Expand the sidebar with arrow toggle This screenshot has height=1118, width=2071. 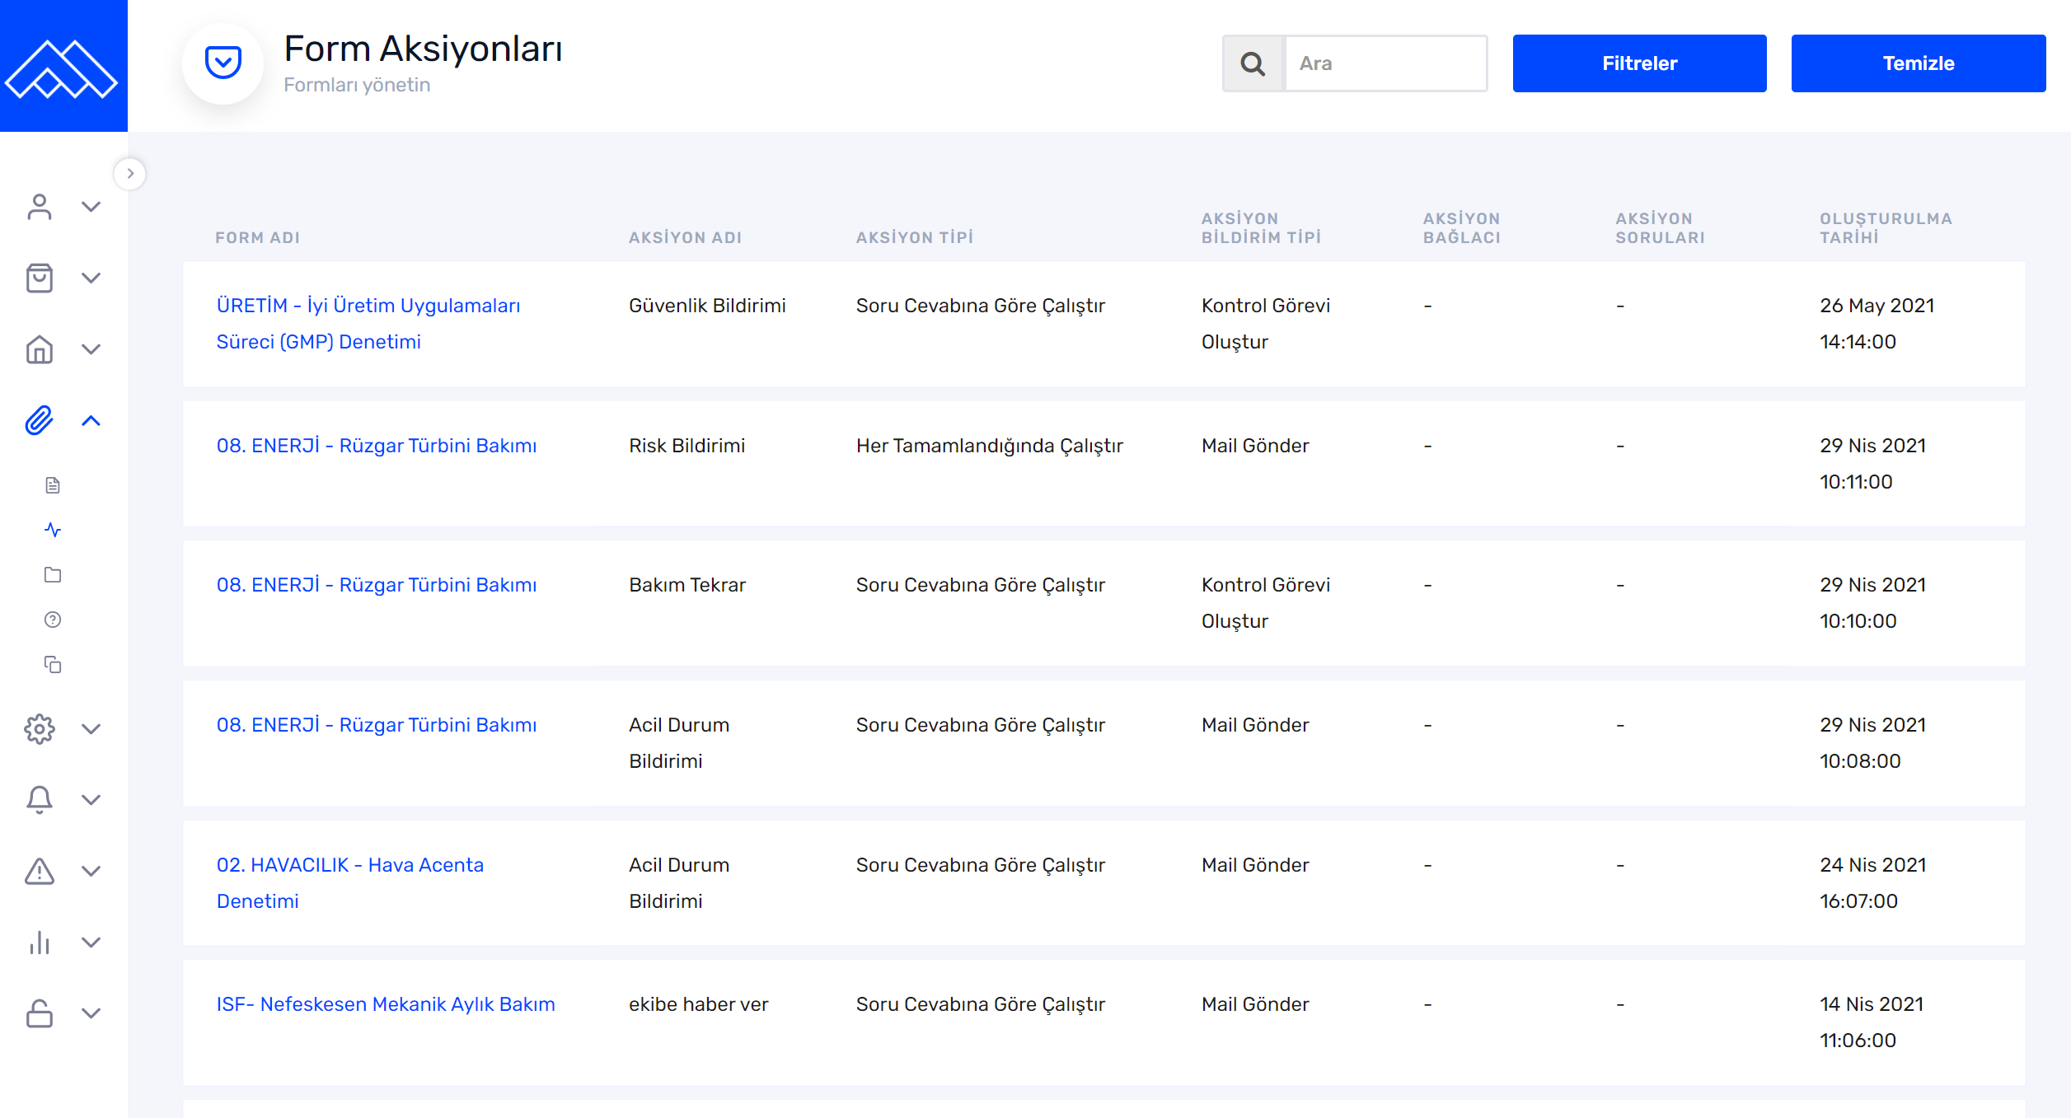[x=130, y=174]
